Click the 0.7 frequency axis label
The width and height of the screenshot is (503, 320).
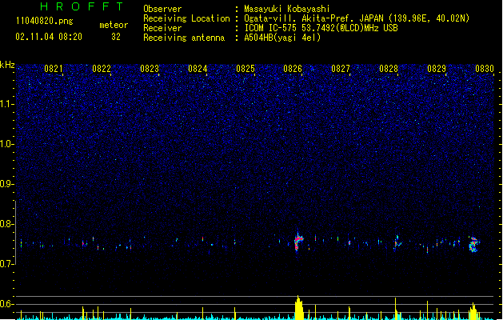point(6,264)
